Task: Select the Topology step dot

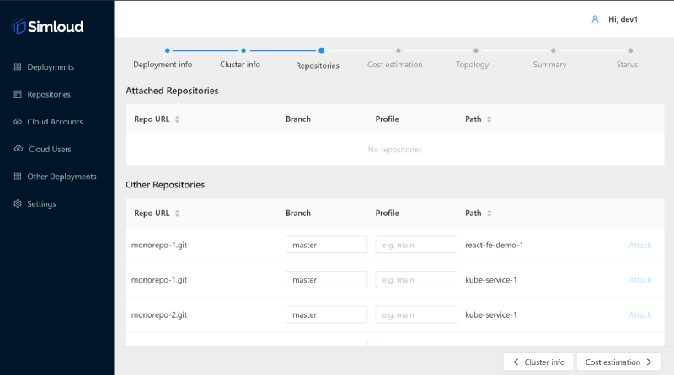Action: [476, 50]
